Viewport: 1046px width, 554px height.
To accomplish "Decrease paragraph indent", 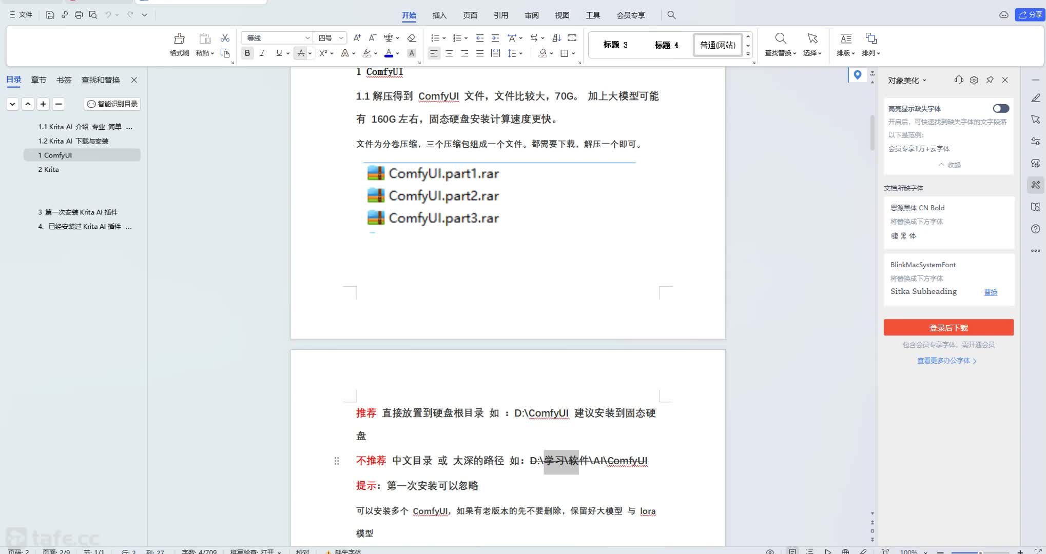I will (480, 38).
